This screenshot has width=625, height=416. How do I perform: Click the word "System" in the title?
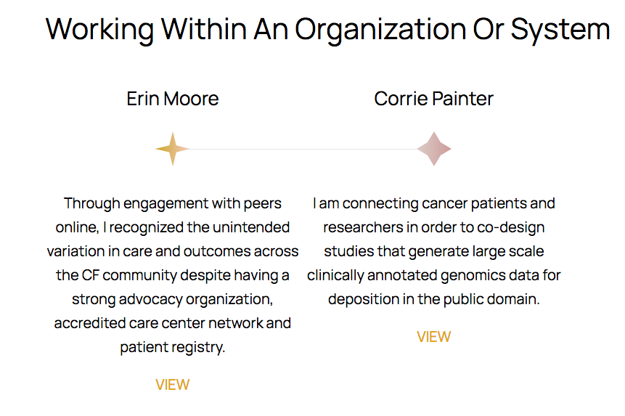click(x=560, y=30)
